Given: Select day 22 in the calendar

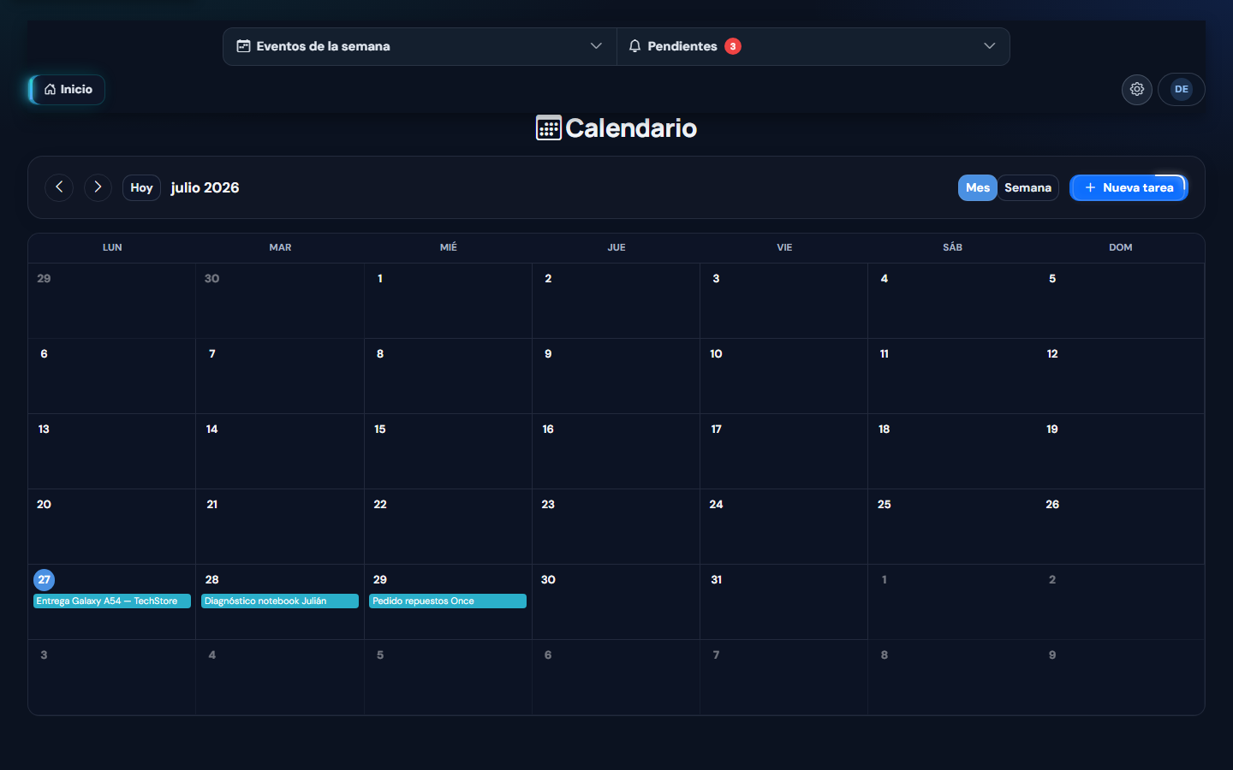Looking at the screenshot, I should point(380,504).
